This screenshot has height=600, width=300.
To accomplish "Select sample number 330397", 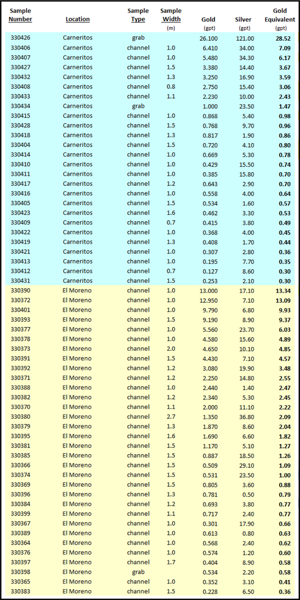I will click(21, 562).
